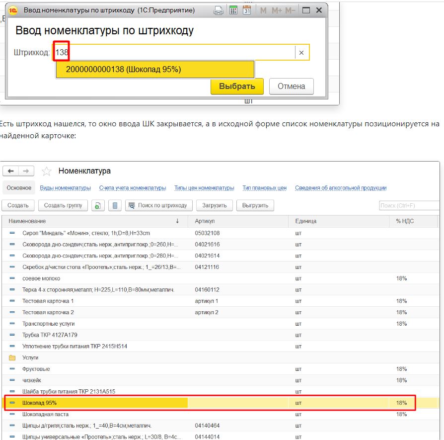Sort list by Наименование column header
The image size is (444, 440).
click(94, 221)
